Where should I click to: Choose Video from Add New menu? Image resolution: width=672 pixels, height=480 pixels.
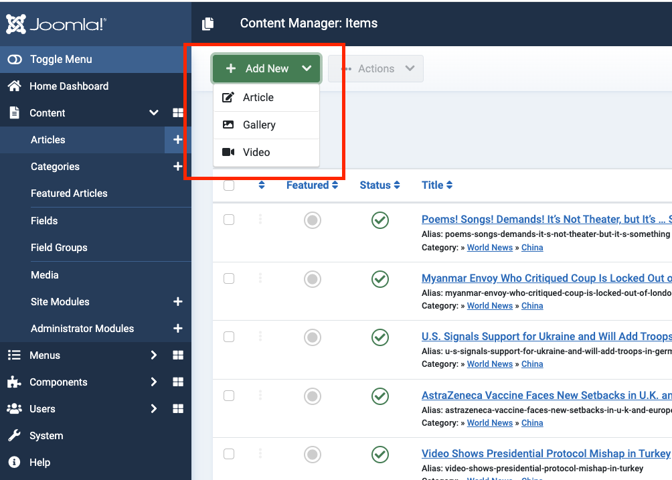pos(256,153)
